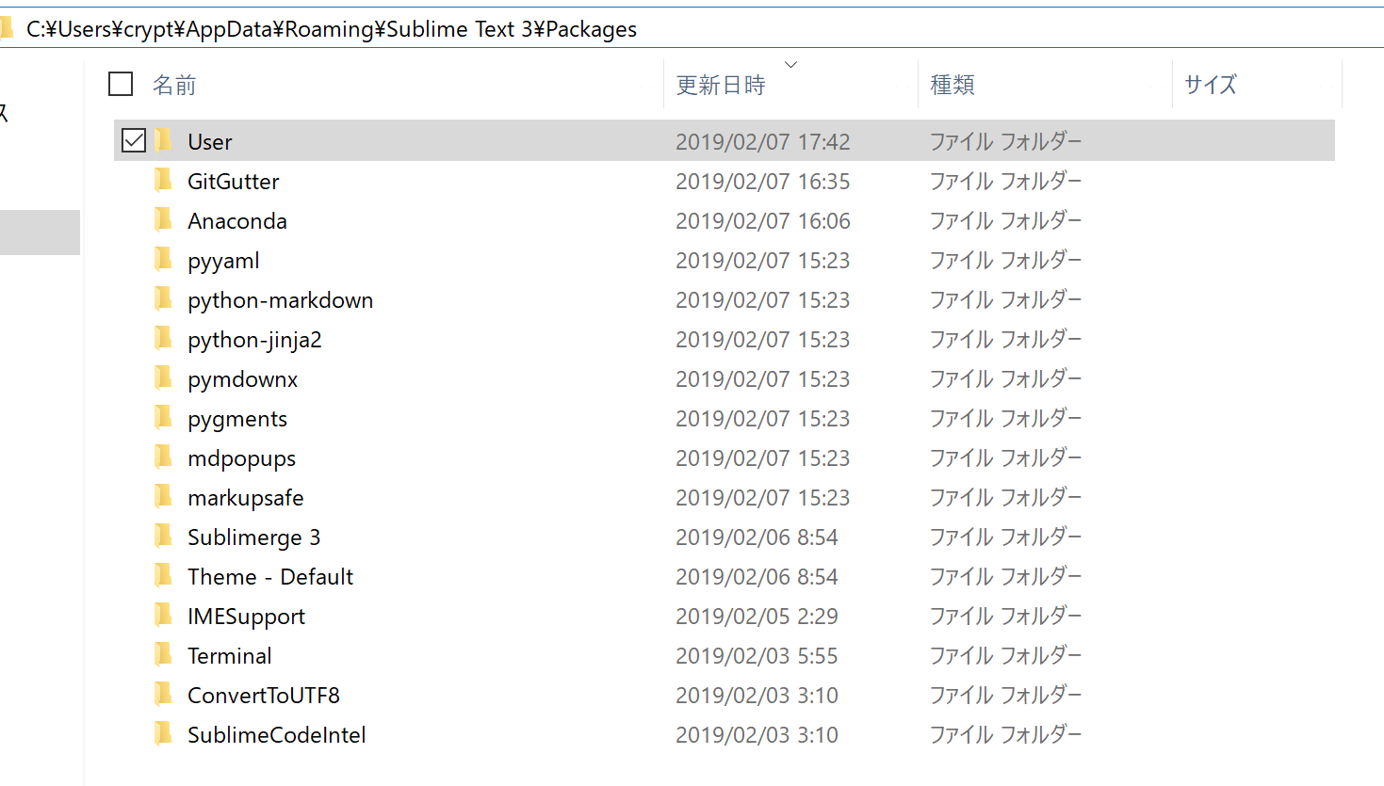Click the GitGutter folder icon
This screenshot has width=1384, height=786.
click(164, 181)
